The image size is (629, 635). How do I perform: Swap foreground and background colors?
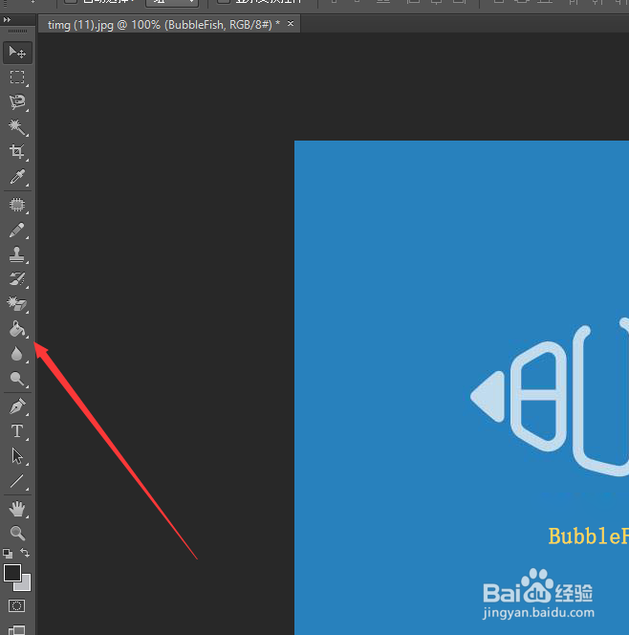coord(25,553)
